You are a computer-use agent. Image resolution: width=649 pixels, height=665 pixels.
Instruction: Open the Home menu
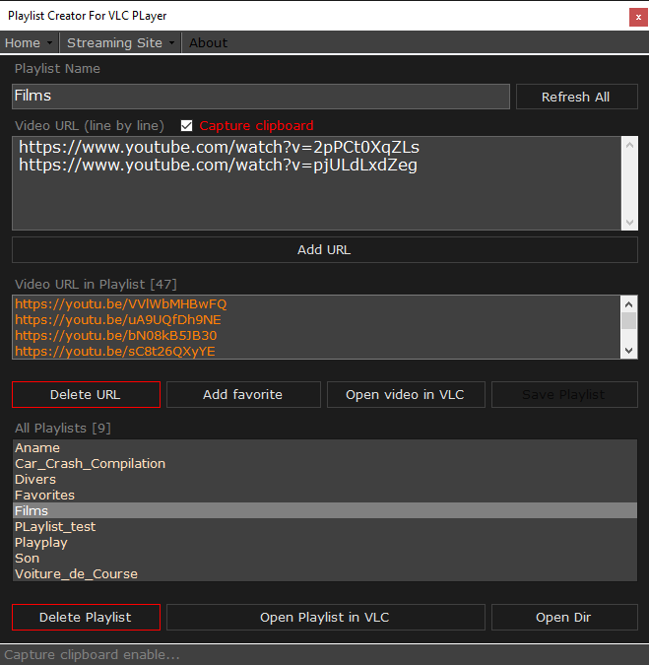23,42
